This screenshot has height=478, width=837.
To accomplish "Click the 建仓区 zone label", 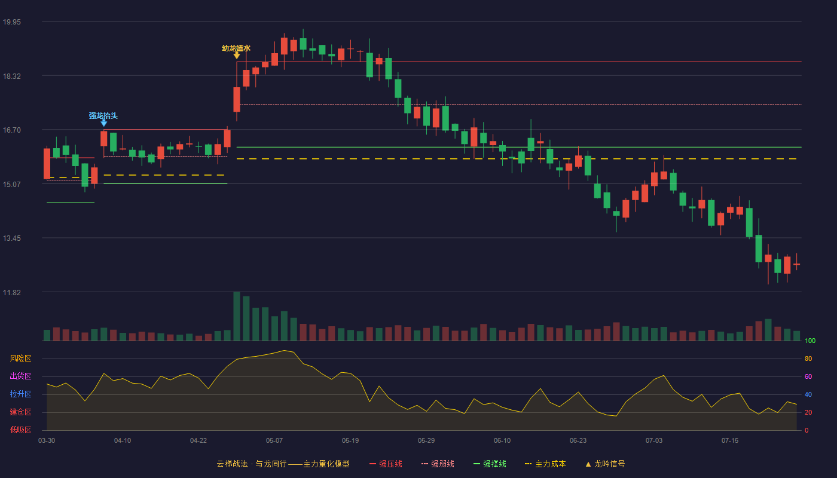I will tap(20, 412).
